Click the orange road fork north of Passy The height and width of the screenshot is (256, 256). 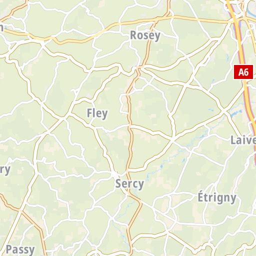pyautogui.click(x=21, y=211)
